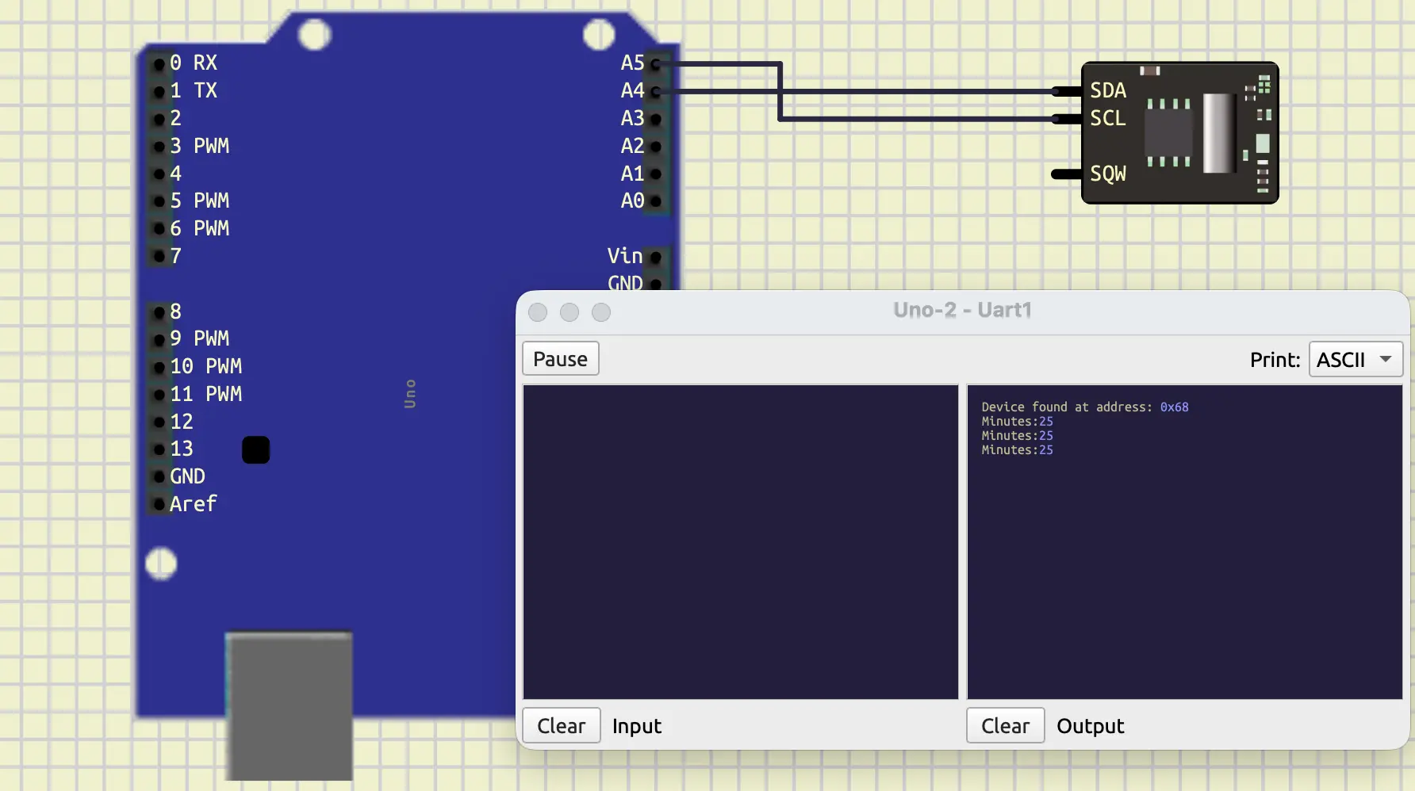Viewport: 1415px width, 791px height.
Task: Click the vertical 'Uno' label on the board
Action: tap(410, 394)
